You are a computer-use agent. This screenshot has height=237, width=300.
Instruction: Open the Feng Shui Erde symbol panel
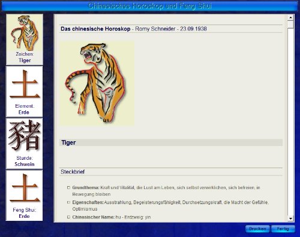[25, 196]
